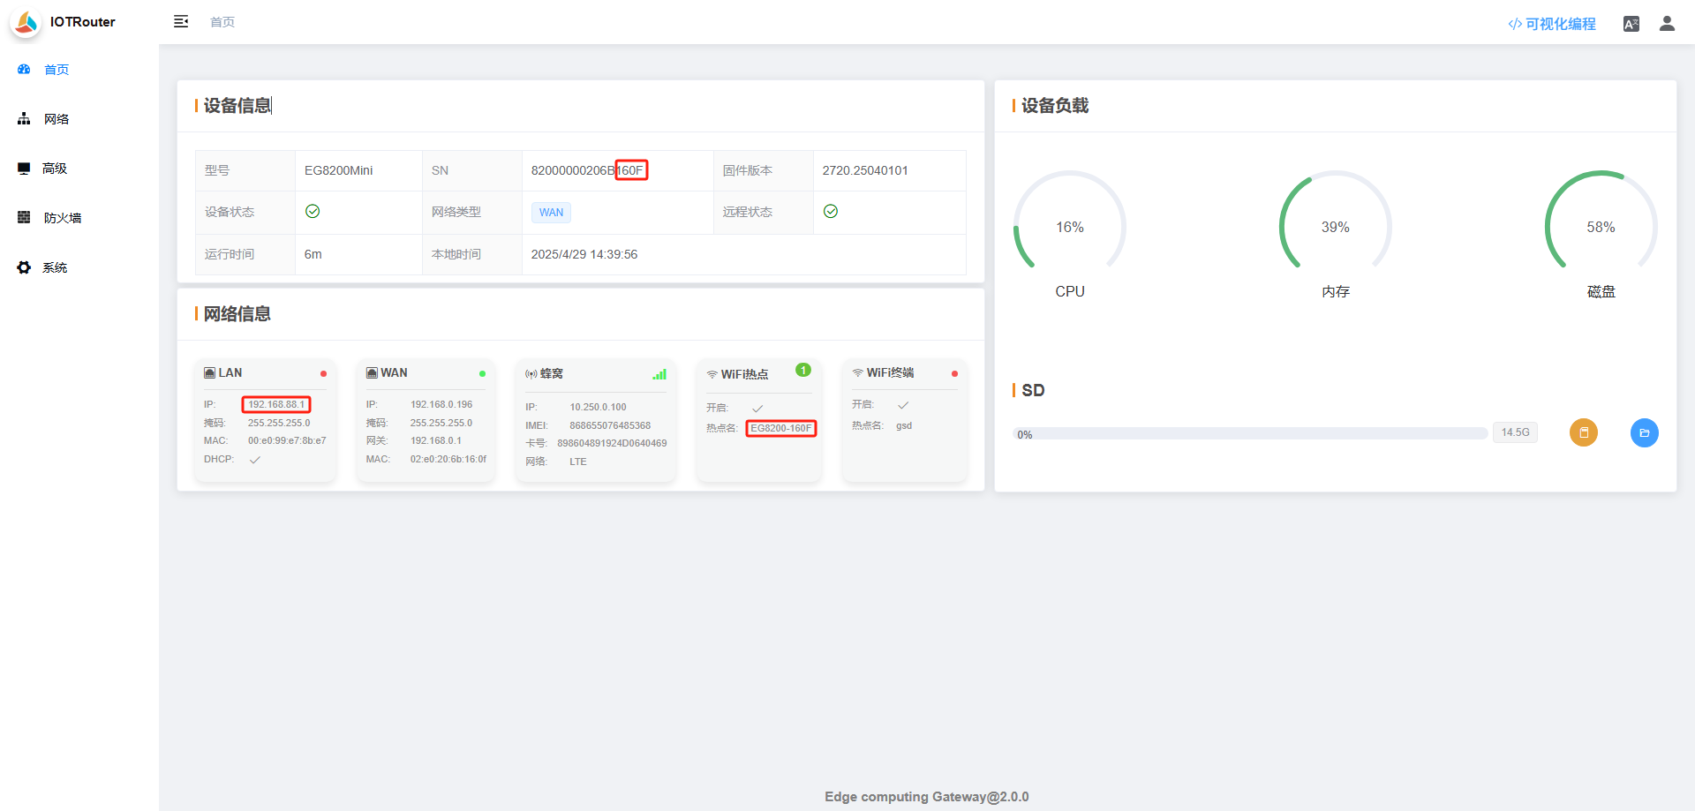Viewport: 1695px width, 811px height.
Task: Expand the 网络 menu in sidebar
Action: [x=56, y=119]
